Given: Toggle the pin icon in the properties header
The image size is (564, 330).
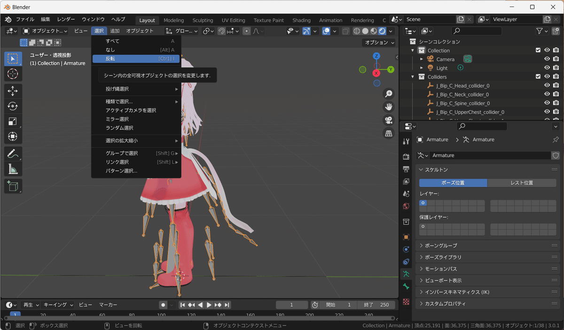Looking at the screenshot, I should pos(556,139).
